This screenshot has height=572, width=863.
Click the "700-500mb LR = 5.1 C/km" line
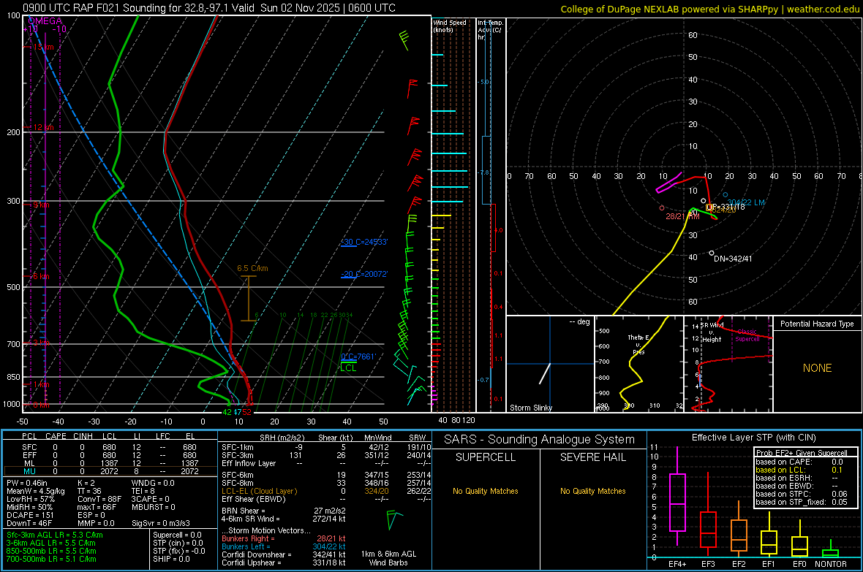point(51,559)
